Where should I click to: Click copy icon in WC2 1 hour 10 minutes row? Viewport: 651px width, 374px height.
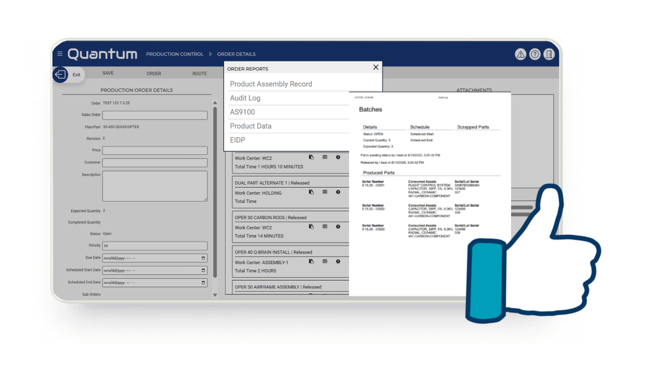[x=311, y=158]
